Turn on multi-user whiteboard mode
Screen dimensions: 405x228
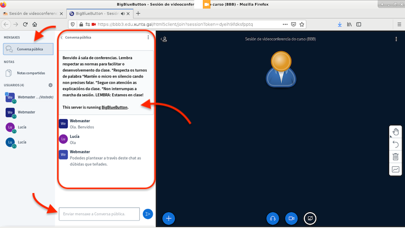(396, 170)
